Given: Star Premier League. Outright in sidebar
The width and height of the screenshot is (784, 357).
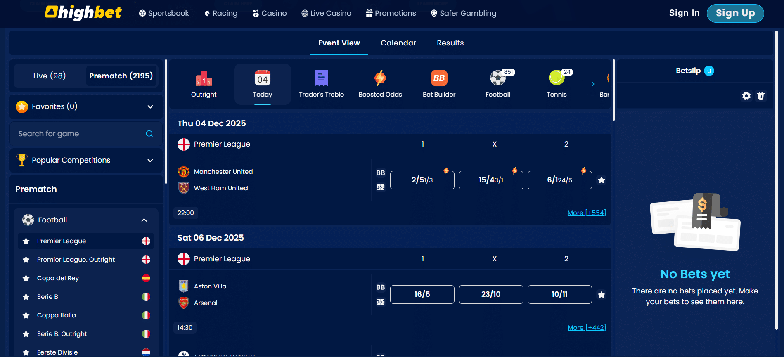Looking at the screenshot, I should [26, 260].
